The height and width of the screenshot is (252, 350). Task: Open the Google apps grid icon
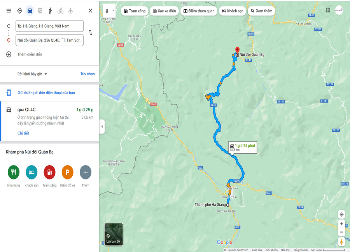point(328,10)
